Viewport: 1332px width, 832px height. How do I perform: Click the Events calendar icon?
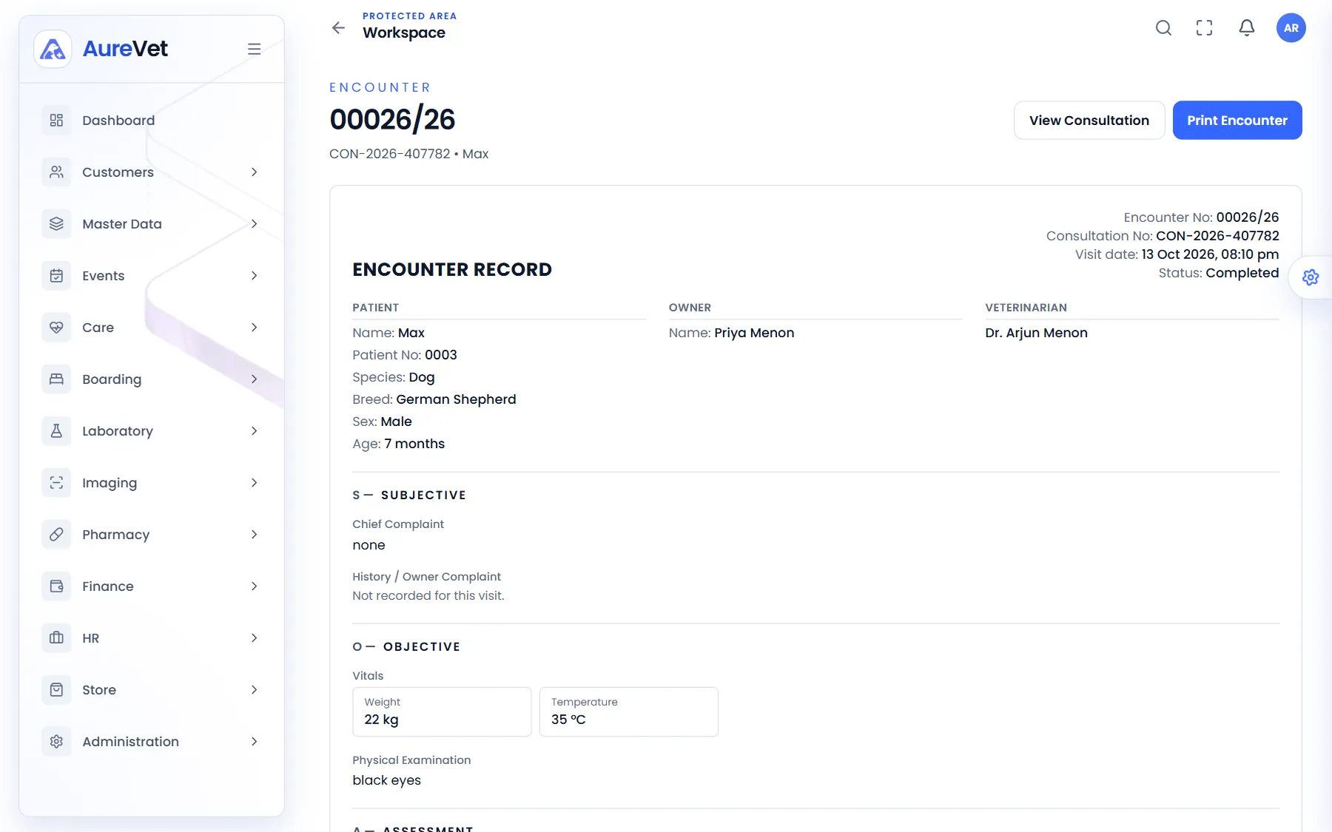tap(56, 276)
